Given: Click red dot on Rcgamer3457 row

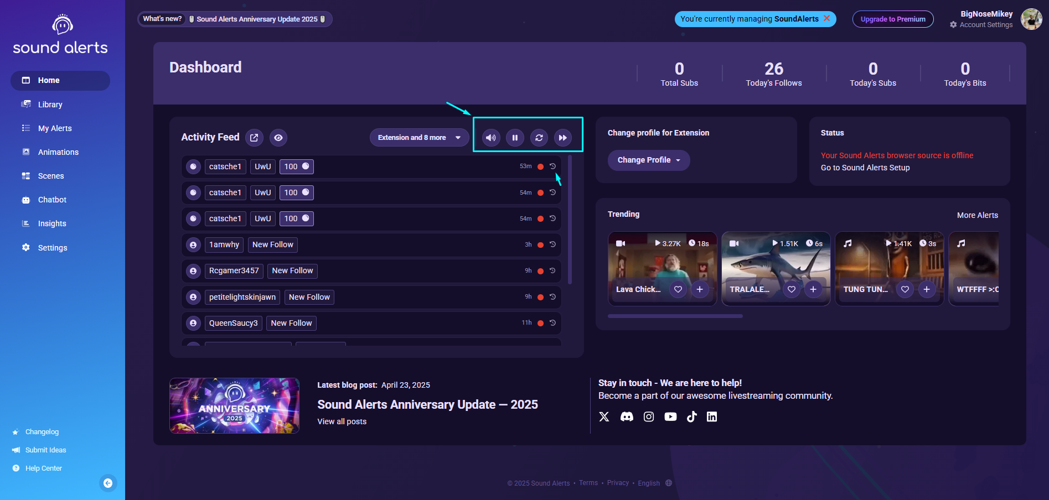Looking at the screenshot, I should [540, 270].
